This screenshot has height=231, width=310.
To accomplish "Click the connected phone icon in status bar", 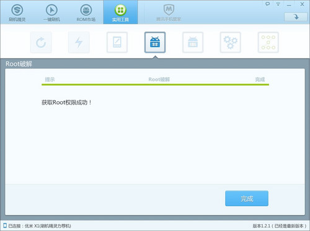I will coord(5,225).
